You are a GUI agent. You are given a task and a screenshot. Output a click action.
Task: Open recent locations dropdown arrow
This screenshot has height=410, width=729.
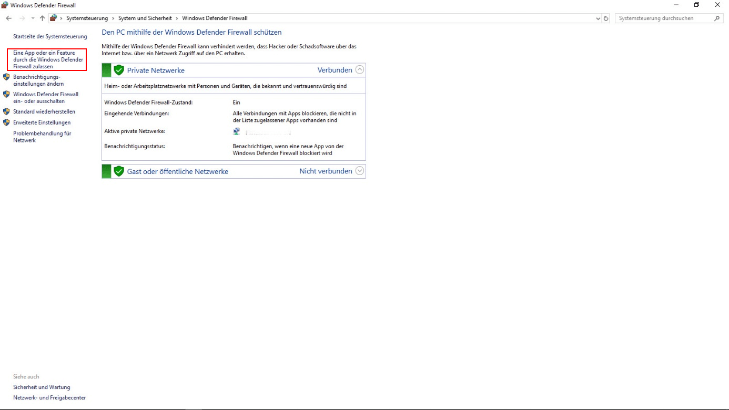click(33, 18)
